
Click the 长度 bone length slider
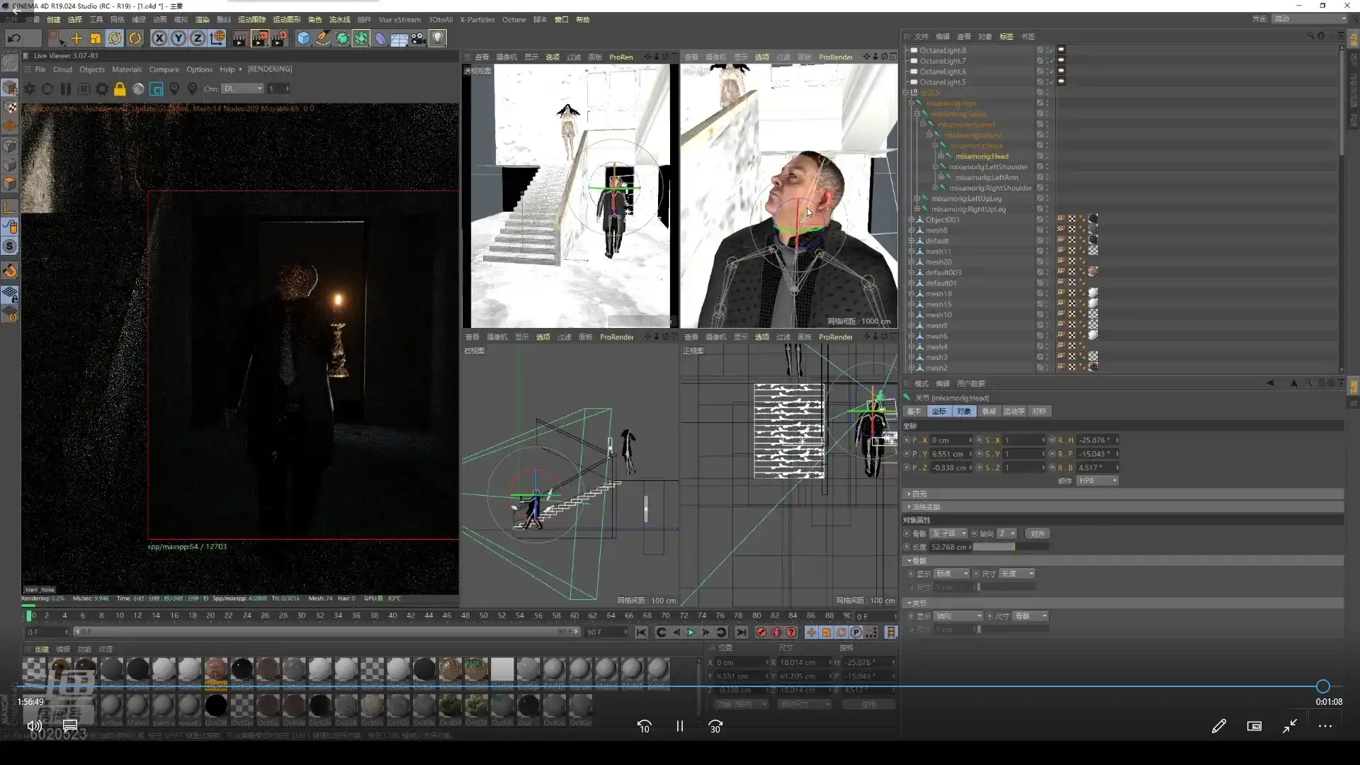coord(1011,548)
